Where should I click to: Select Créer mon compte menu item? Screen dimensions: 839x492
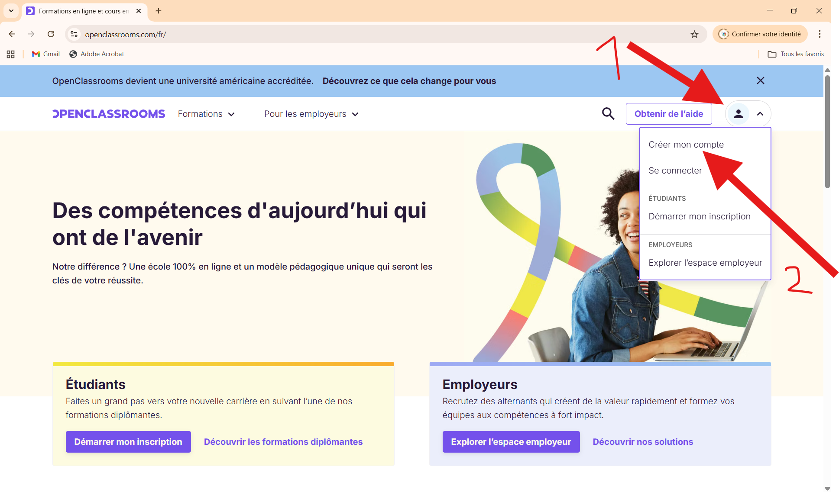tap(686, 145)
